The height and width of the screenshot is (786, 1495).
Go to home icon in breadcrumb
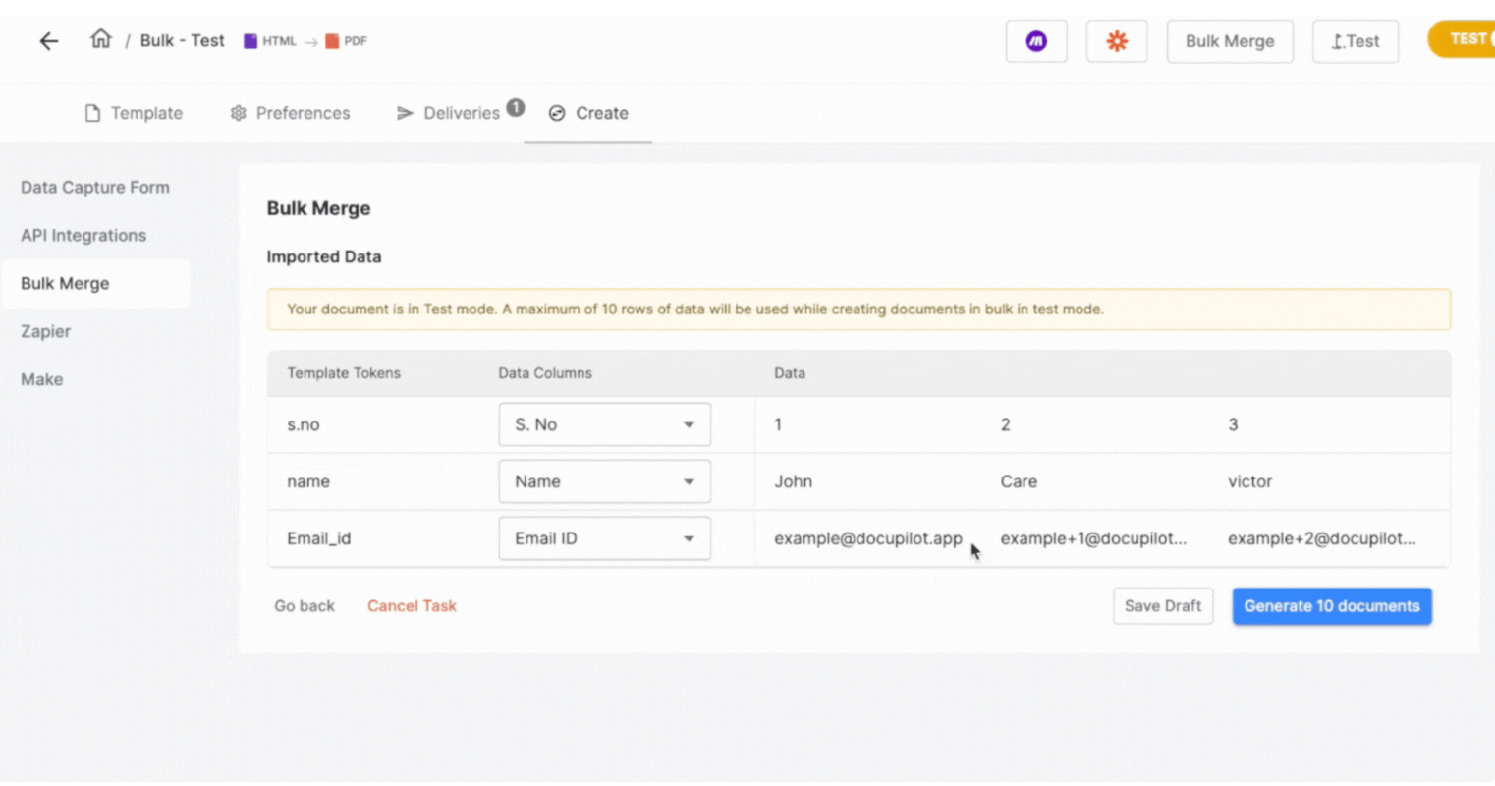point(100,39)
